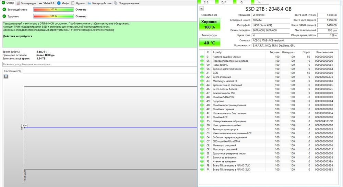Switch to the Быстродействие tab

pyautogui.click(x=99, y=3)
